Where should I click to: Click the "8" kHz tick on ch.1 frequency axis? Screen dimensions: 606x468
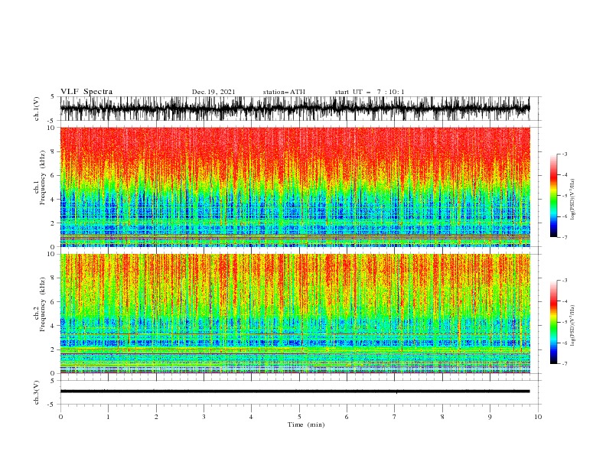click(54, 151)
